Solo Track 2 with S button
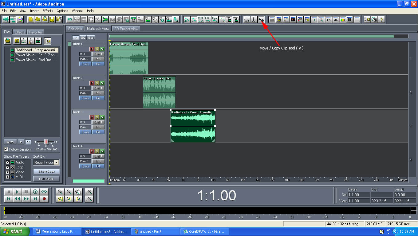The width and height of the screenshot is (418, 236). (x=97, y=83)
